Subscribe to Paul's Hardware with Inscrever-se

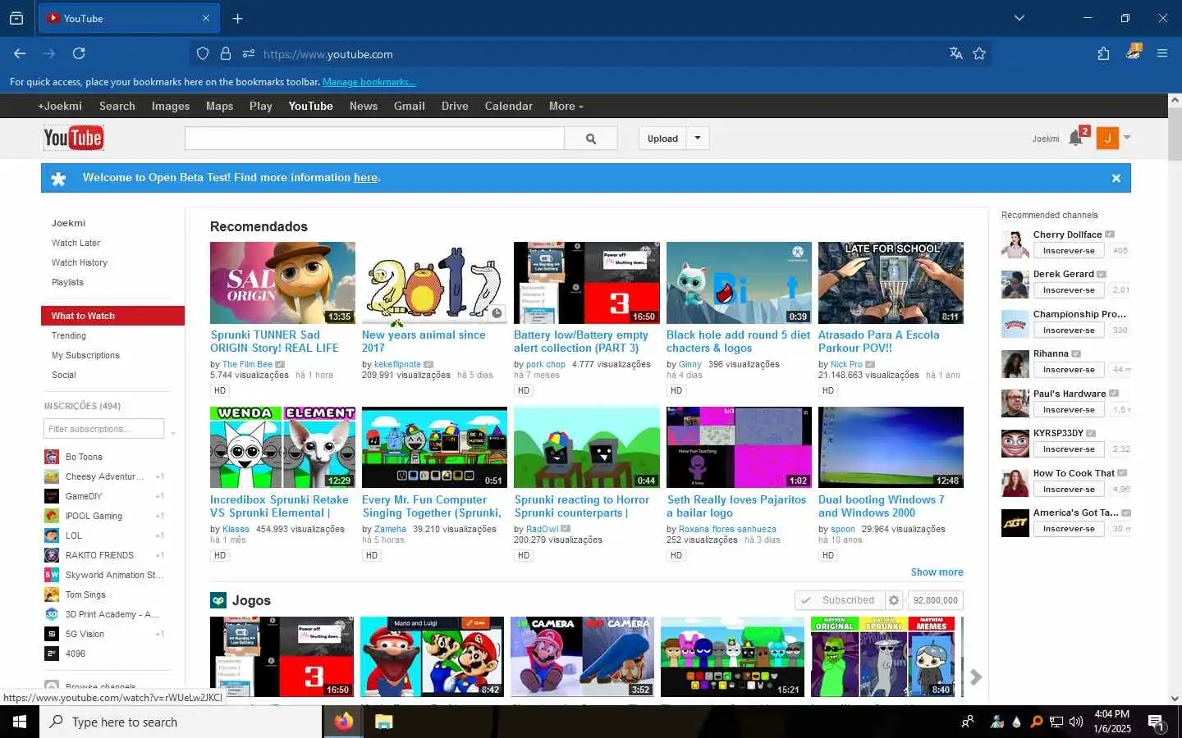pyautogui.click(x=1068, y=410)
